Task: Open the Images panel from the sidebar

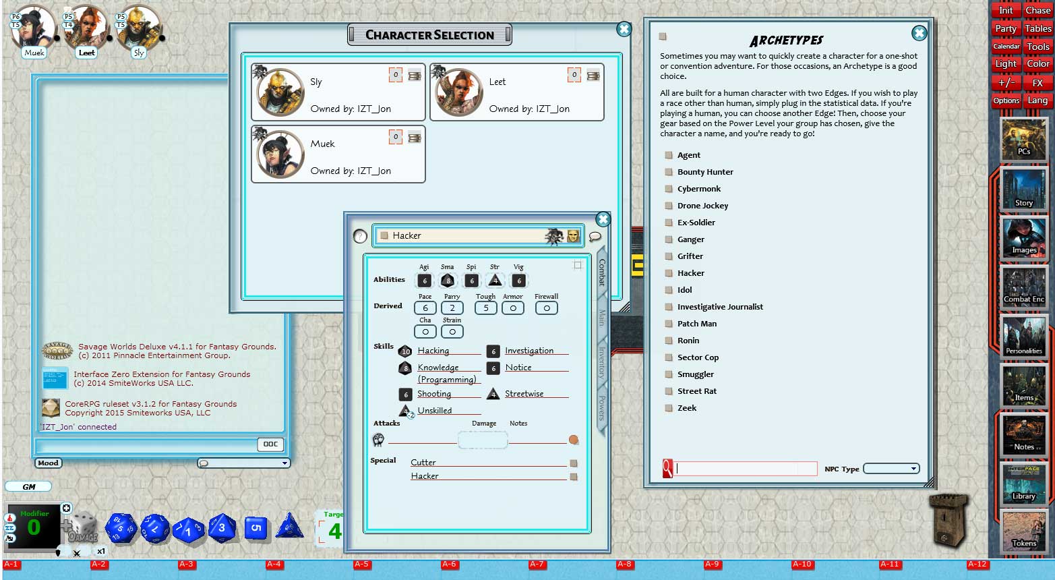Action: point(1023,238)
